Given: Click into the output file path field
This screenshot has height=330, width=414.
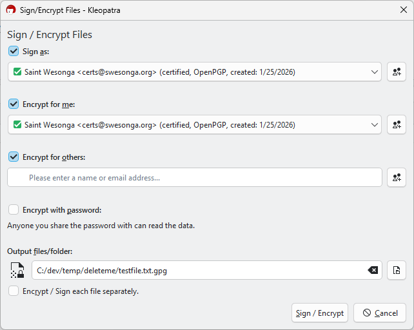Looking at the screenshot, I should (x=193, y=271).
